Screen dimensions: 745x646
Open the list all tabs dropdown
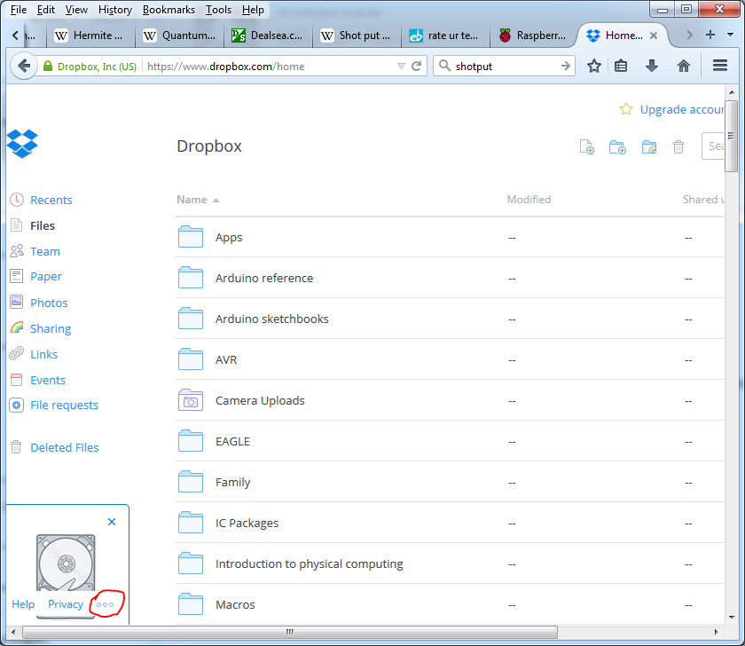pyautogui.click(x=732, y=35)
